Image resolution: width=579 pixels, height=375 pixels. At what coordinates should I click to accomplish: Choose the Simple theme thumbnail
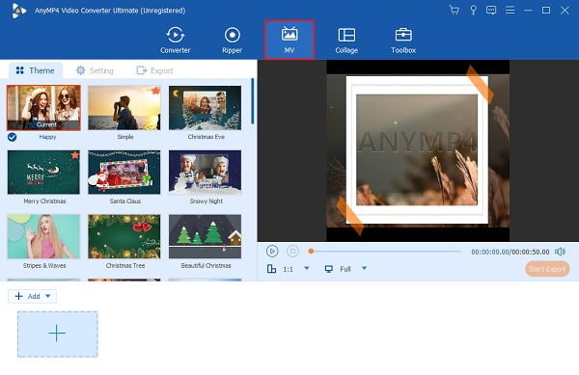tap(124, 108)
